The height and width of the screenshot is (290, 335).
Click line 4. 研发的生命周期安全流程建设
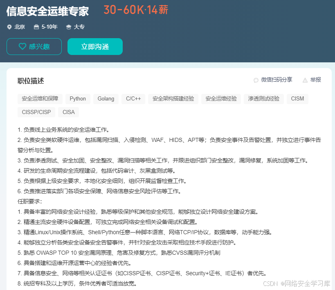pos(97,171)
